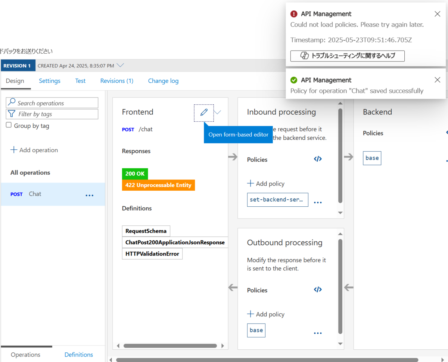Focus the Filter by tags field
The height and width of the screenshot is (362, 448).
(x=52, y=114)
